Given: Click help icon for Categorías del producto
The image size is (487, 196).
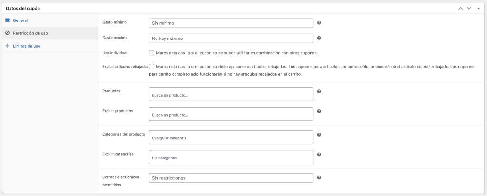Looking at the screenshot, I should coord(319,135).
